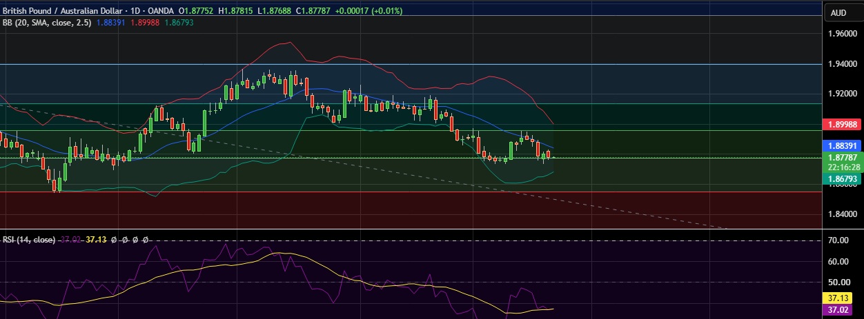The width and height of the screenshot is (864, 319).
Task: Click the red 1.89988 price scale label
Action: point(843,124)
